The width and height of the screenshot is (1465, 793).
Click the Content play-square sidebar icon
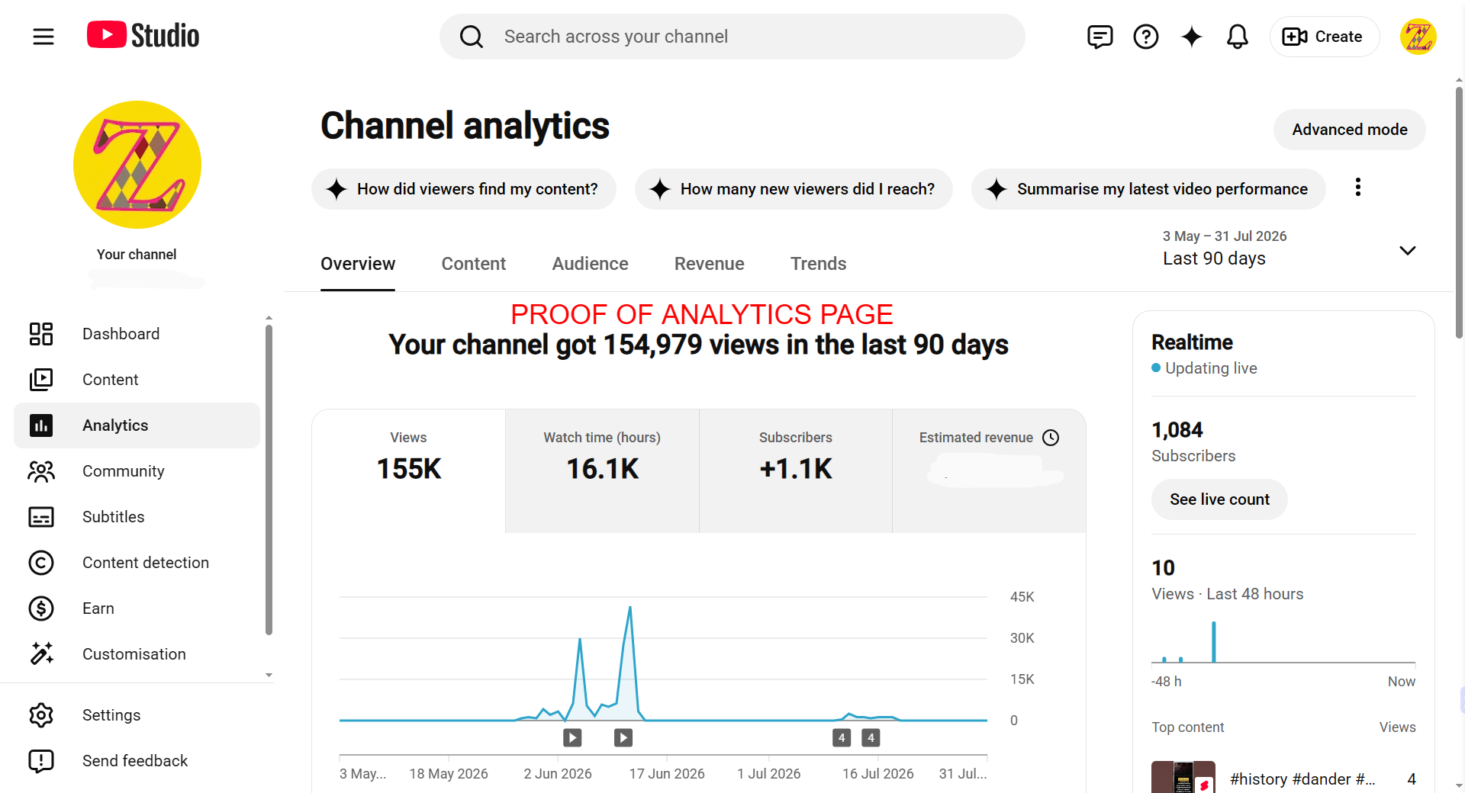[x=41, y=380]
